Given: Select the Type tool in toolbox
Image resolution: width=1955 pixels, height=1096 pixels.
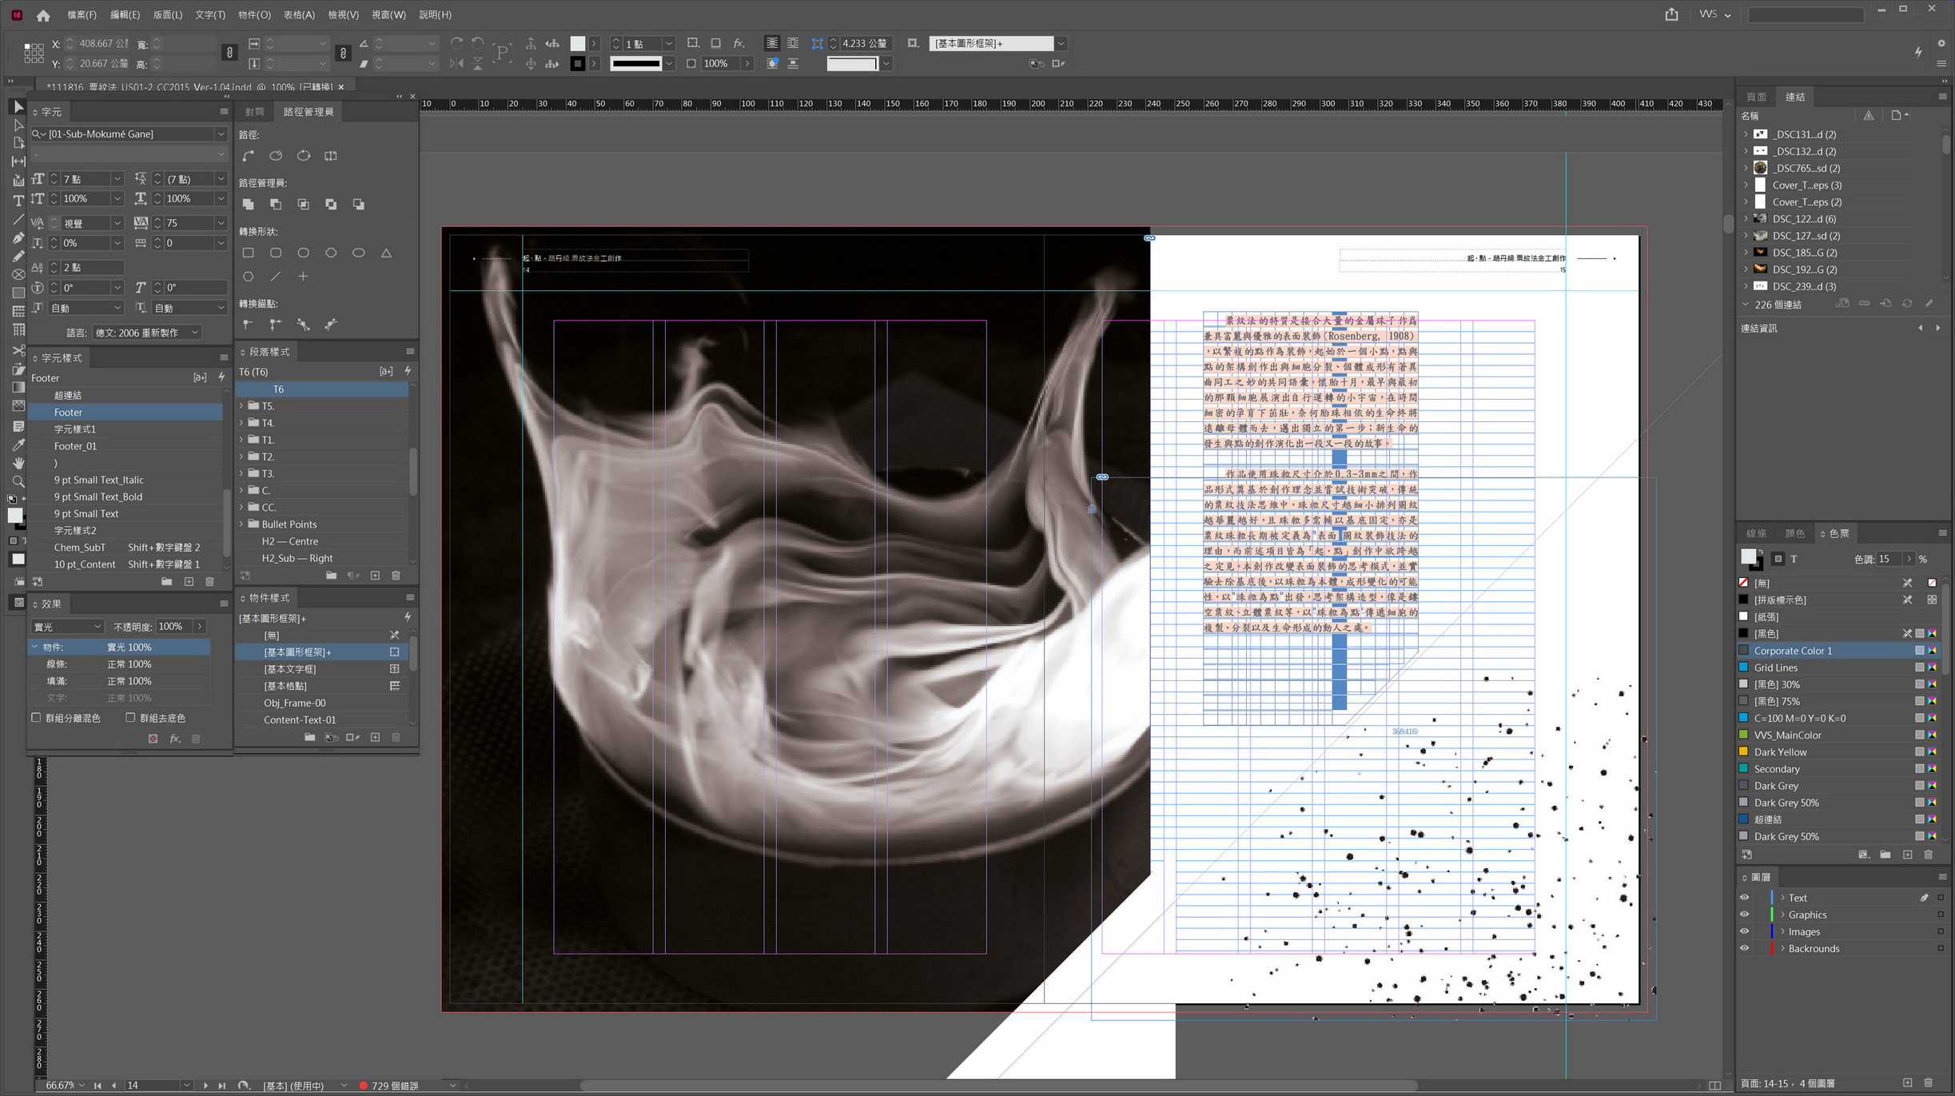Looking at the screenshot, I should pyautogui.click(x=18, y=200).
